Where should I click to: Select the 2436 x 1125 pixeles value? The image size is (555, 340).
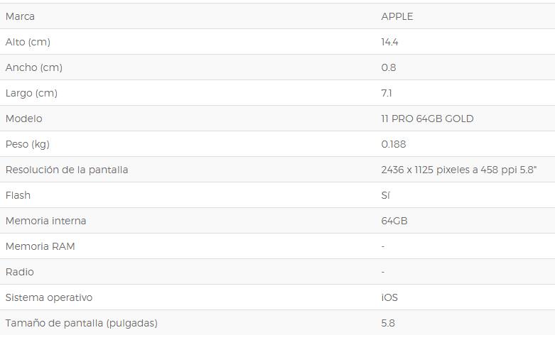[x=459, y=170]
